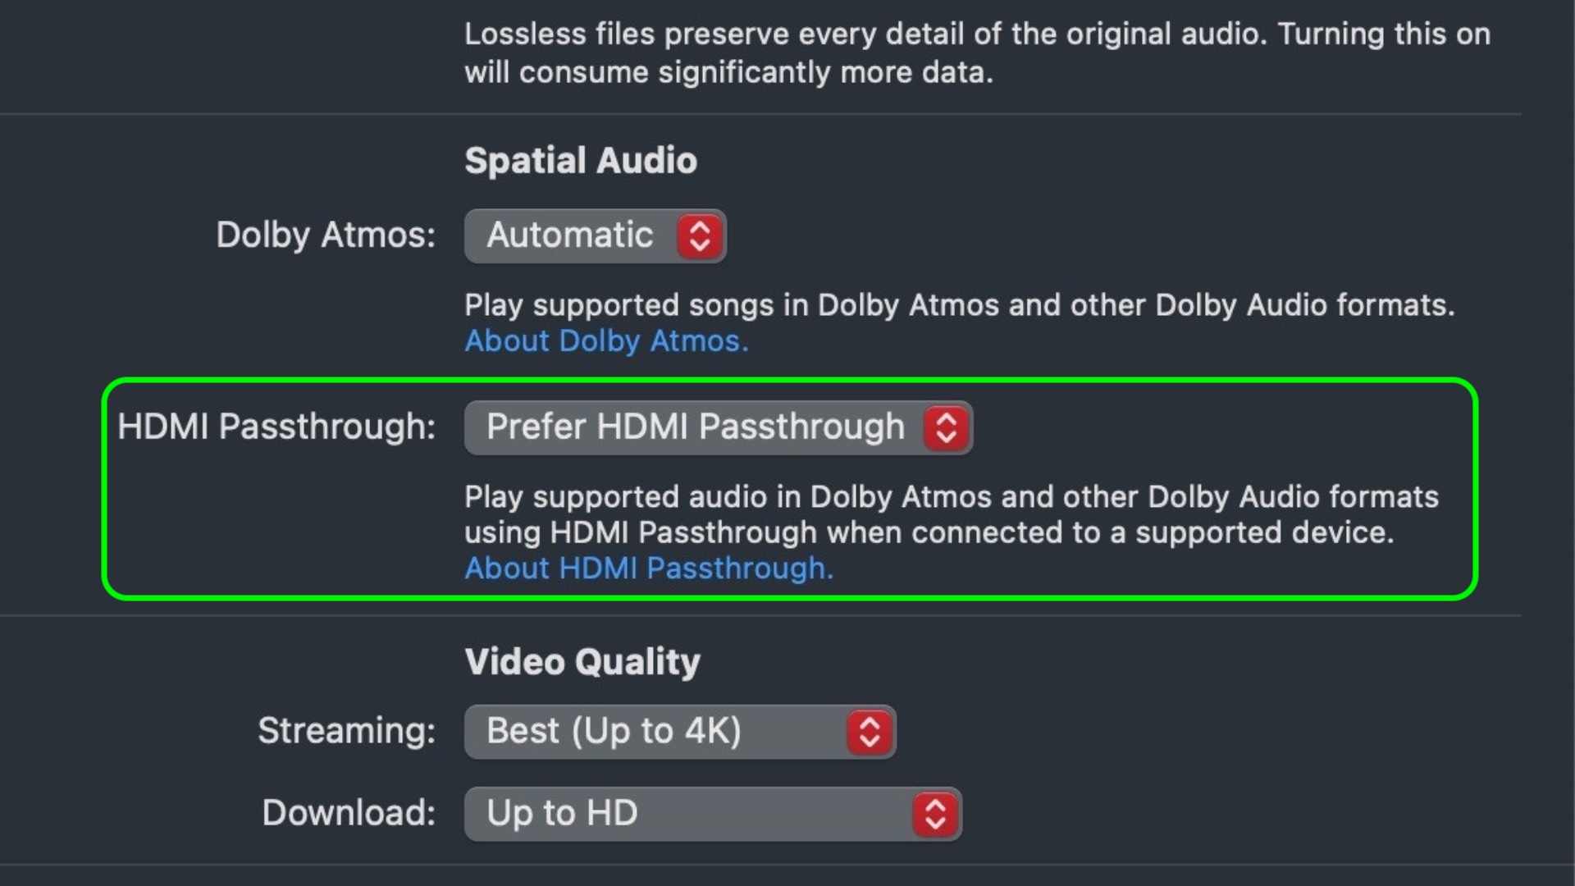
Task: Click the HDMI Passthrough 'Play supported audio' description
Action: click(x=951, y=514)
